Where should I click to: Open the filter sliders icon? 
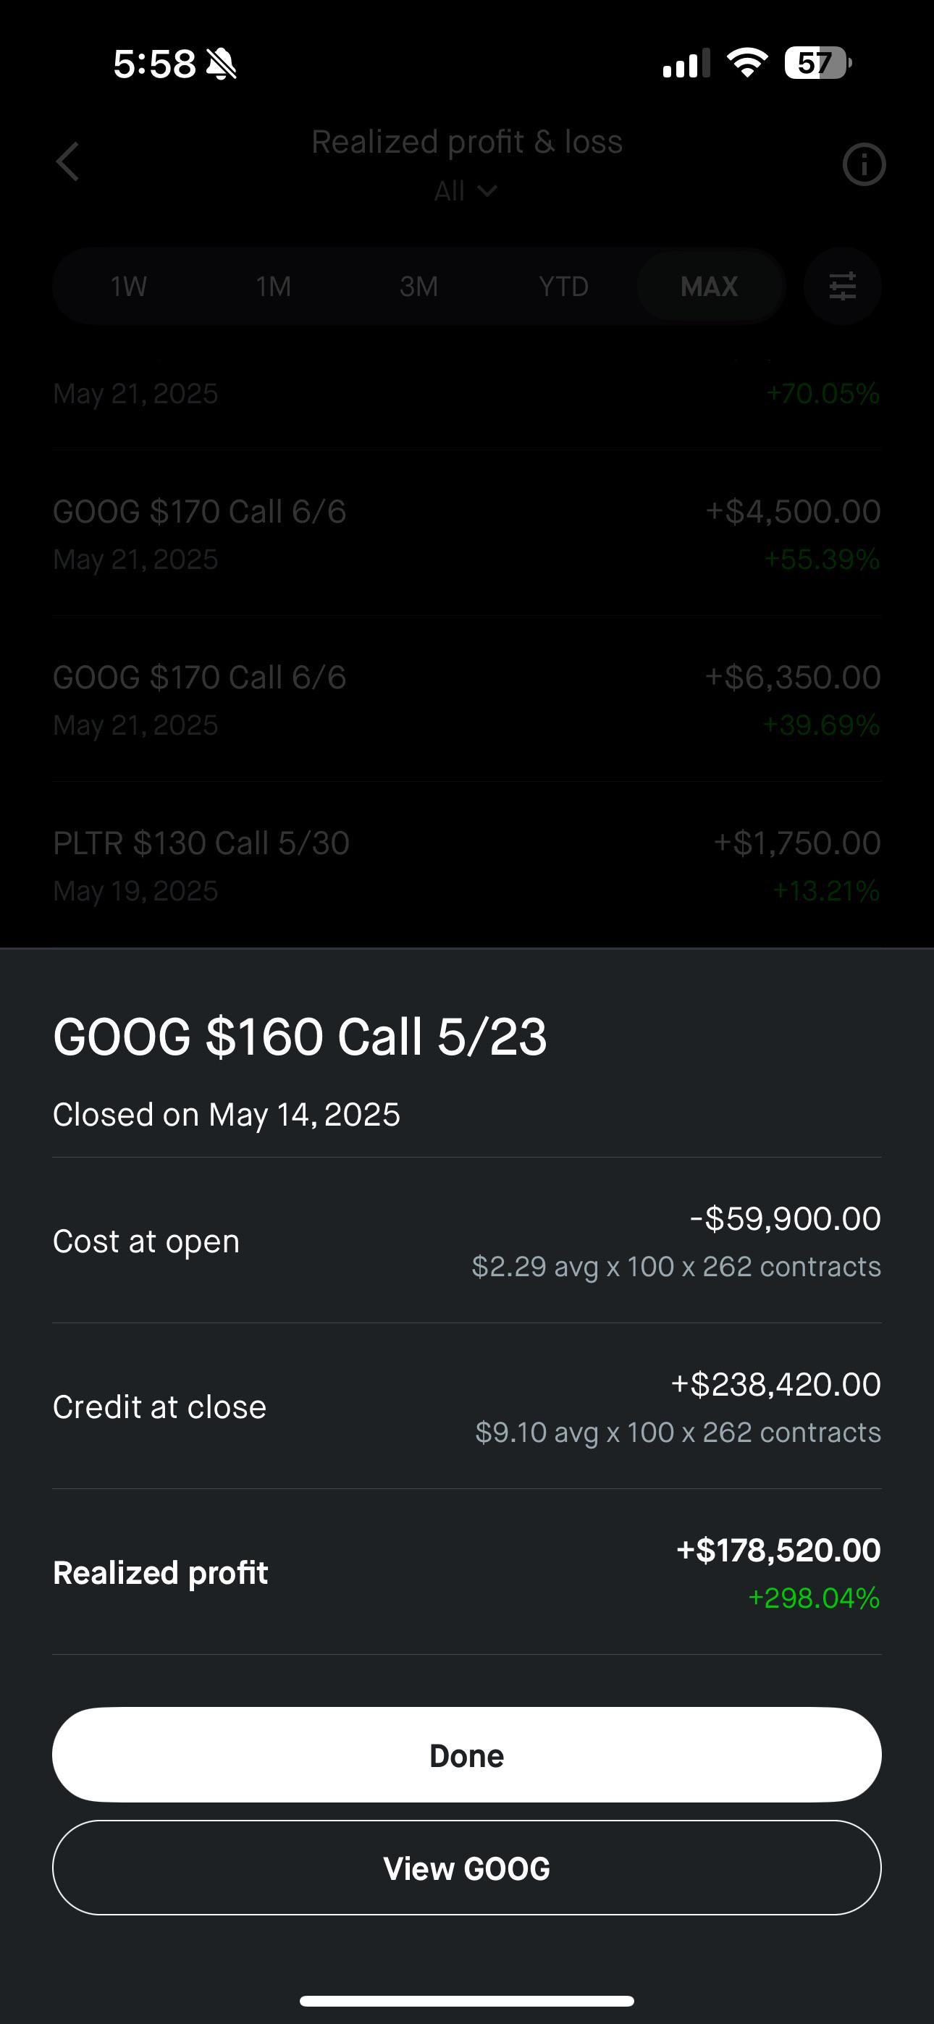tap(842, 286)
